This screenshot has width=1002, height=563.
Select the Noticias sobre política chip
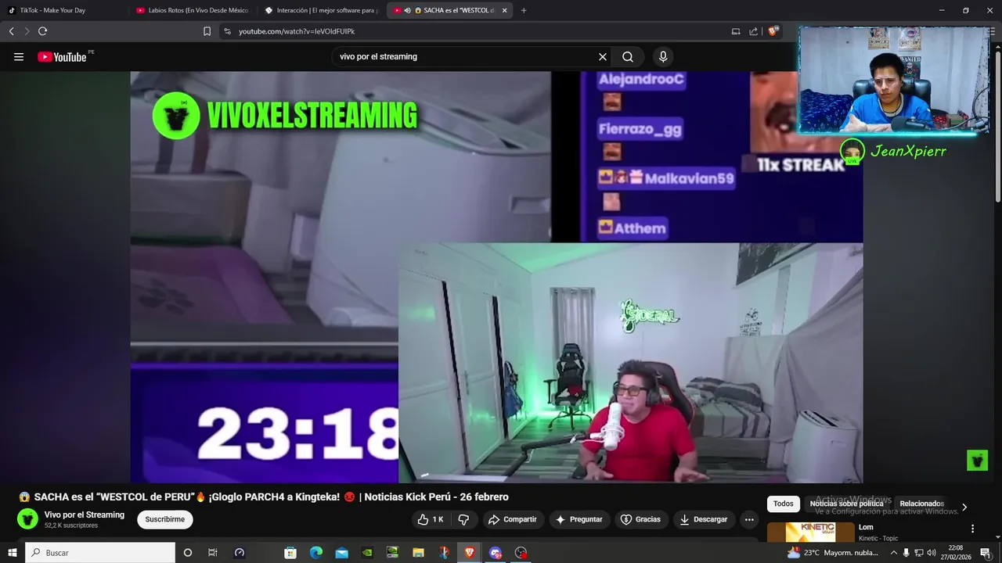[x=847, y=504]
